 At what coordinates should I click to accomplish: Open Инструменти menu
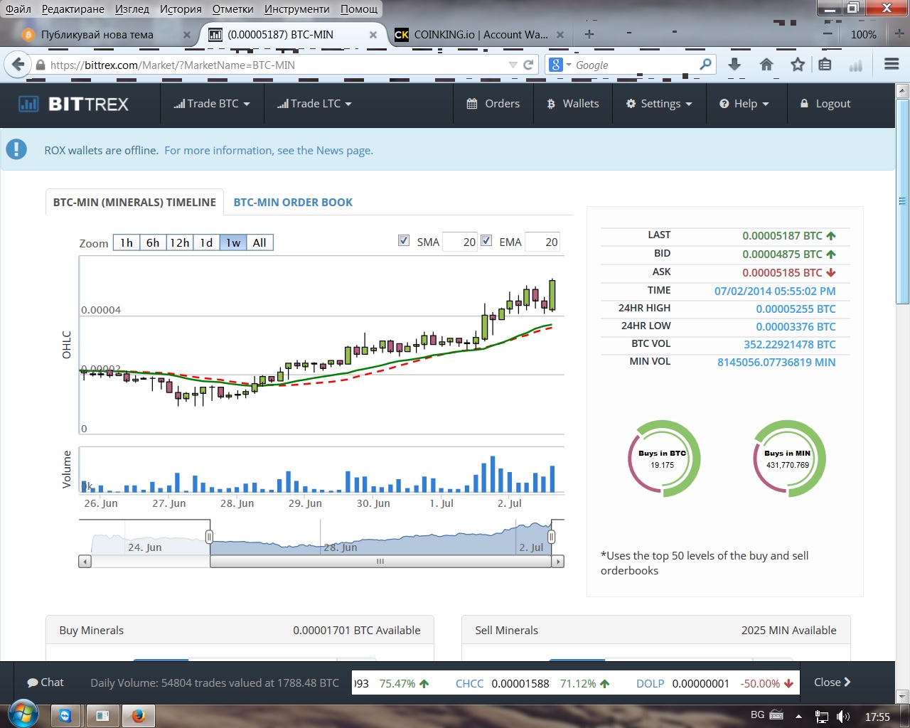(x=297, y=9)
